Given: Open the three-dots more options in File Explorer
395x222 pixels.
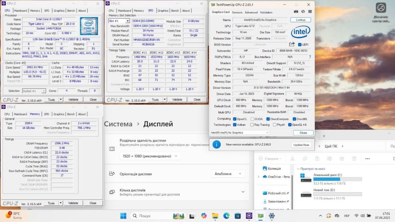Looking at the screenshot, I should pyautogui.click(x=367, y=159).
